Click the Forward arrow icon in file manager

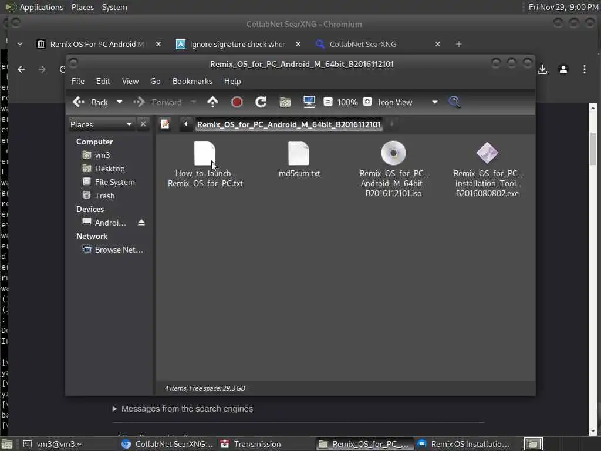pyautogui.click(x=139, y=102)
